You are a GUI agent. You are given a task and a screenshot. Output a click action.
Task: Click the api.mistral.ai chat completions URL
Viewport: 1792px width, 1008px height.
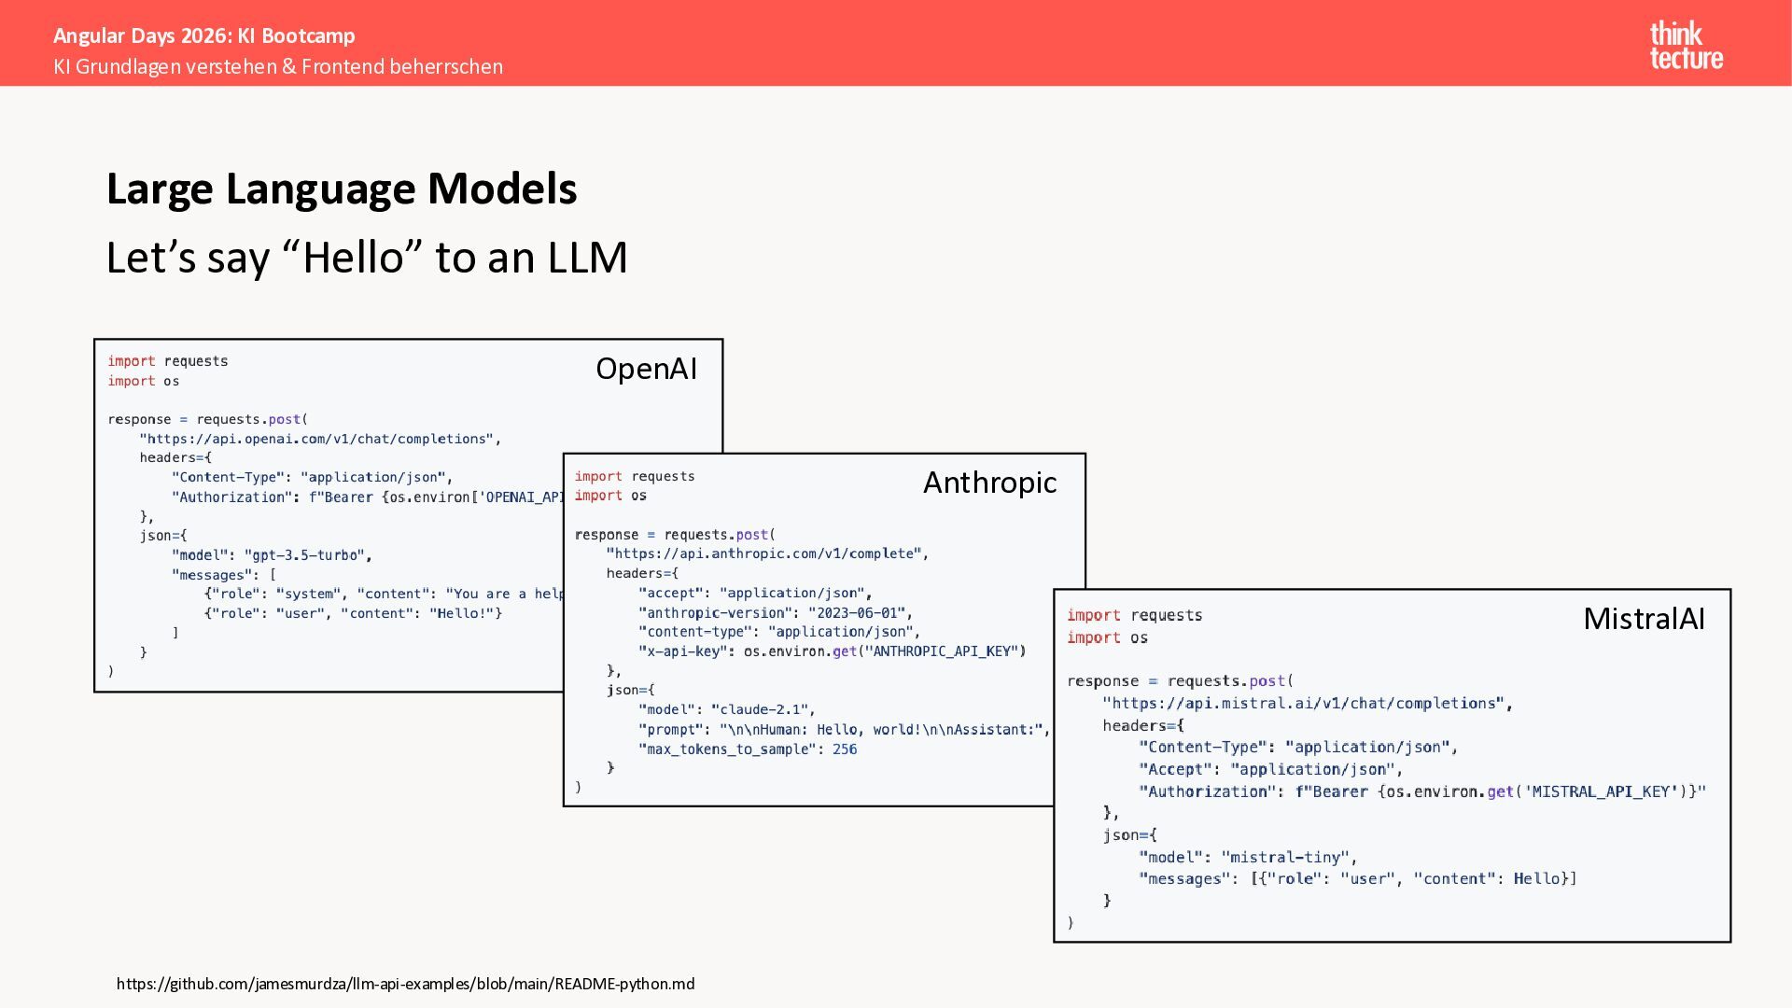(1306, 704)
